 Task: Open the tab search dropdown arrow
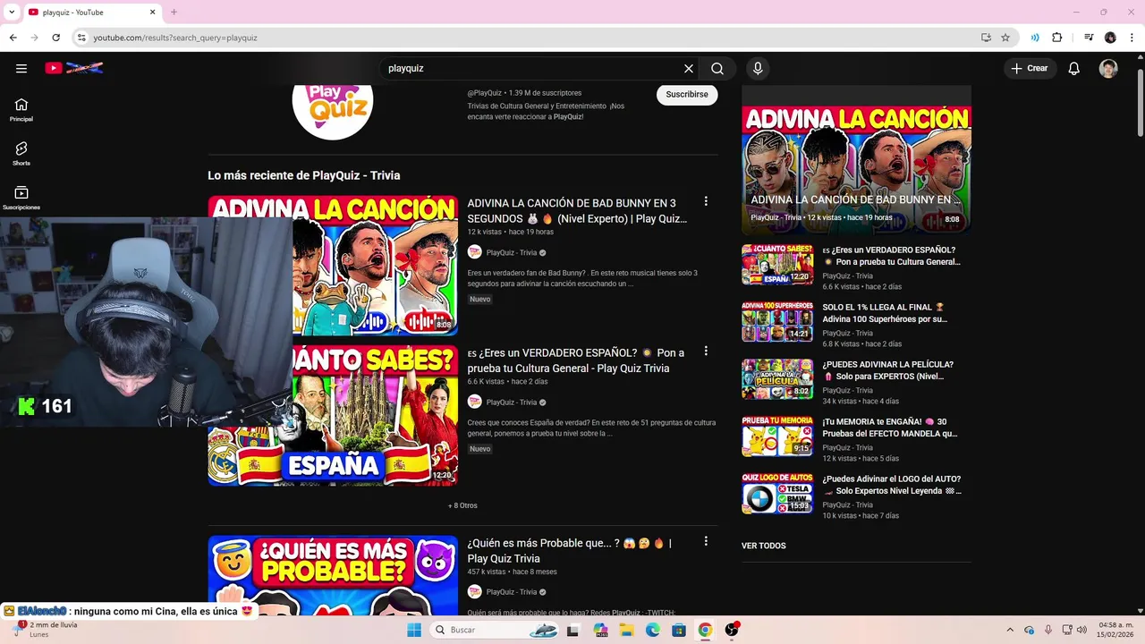pos(12,12)
